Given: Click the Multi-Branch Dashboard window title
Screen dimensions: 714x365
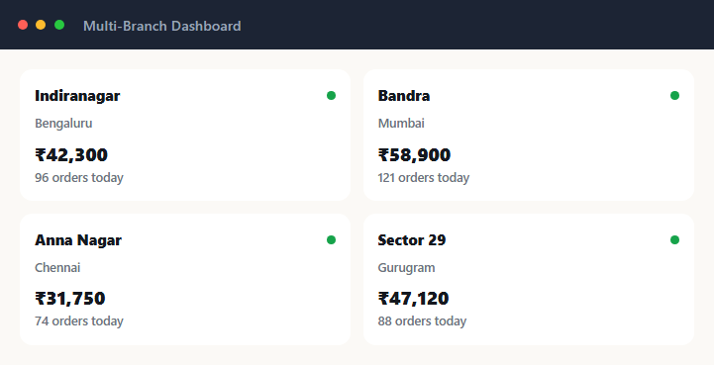Looking at the screenshot, I should 162,26.
